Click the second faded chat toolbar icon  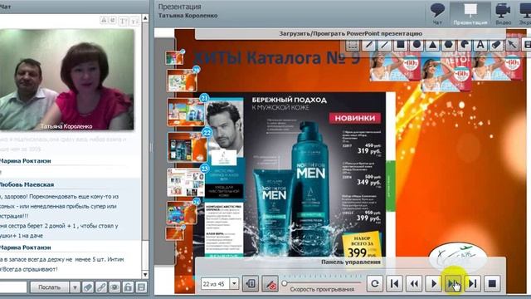pos(112,20)
